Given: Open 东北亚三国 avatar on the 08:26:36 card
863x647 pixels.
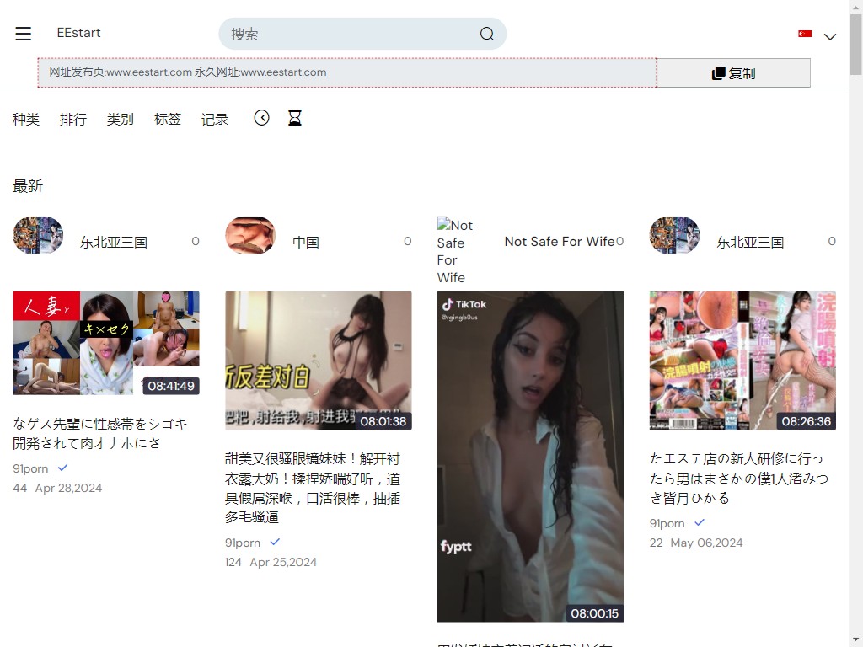Looking at the screenshot, I should point(675,235).
